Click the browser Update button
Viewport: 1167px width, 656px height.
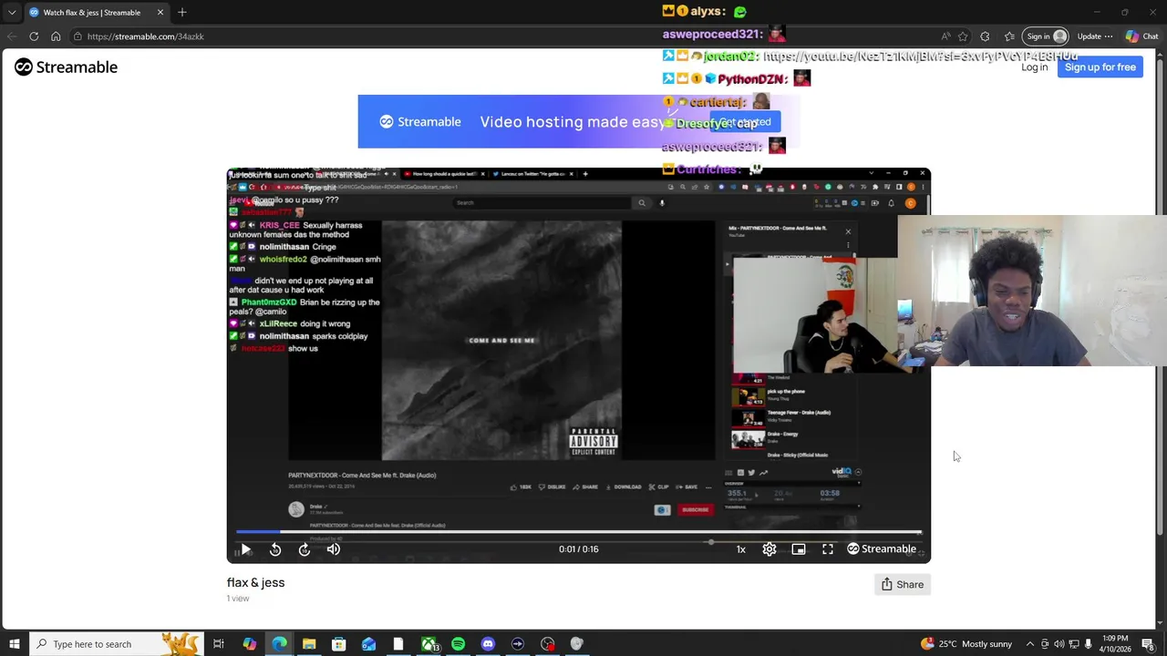[x=1095, y=36]
